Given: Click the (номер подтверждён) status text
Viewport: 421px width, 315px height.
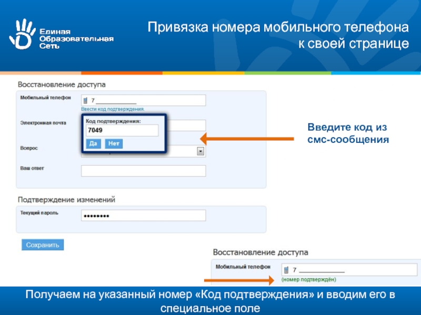Looking at the screenshot, I should click(x=308, y=280).
